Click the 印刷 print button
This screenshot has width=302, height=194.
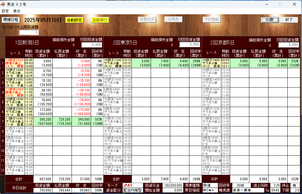point(270,20)
